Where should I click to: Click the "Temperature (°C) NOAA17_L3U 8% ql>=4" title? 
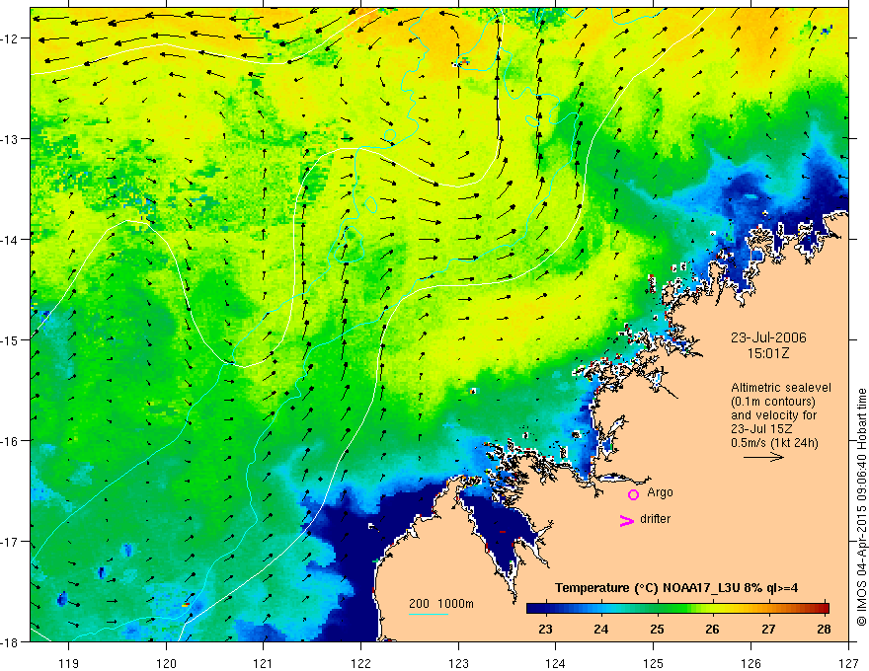pyautogui.click(x=676, y=588)
